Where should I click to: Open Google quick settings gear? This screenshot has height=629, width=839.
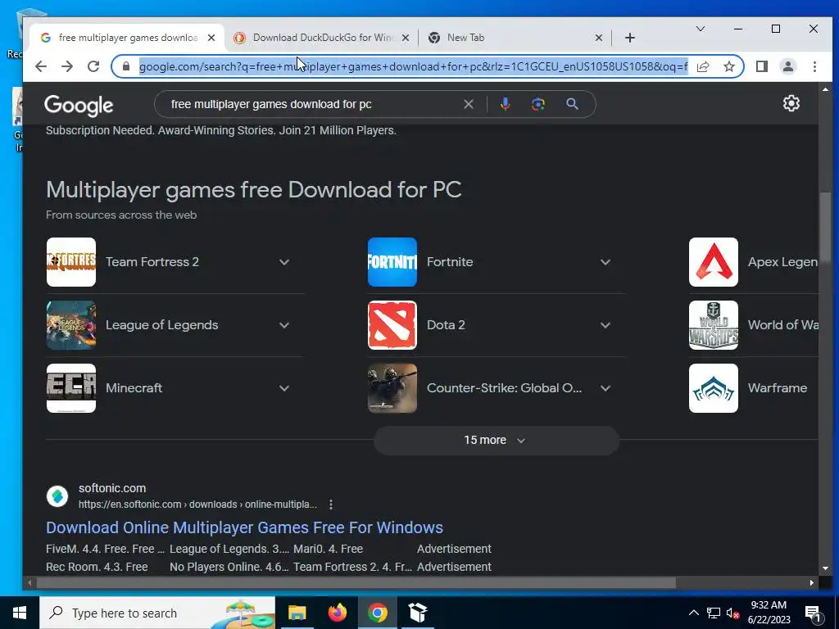point(791,103)
